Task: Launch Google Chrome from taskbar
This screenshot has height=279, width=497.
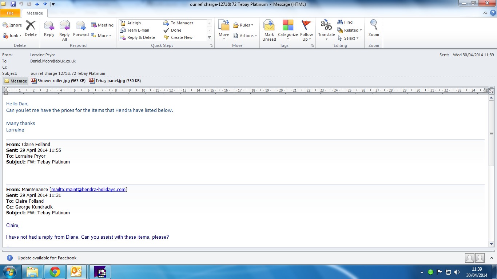Action: (x=55, y=272)
